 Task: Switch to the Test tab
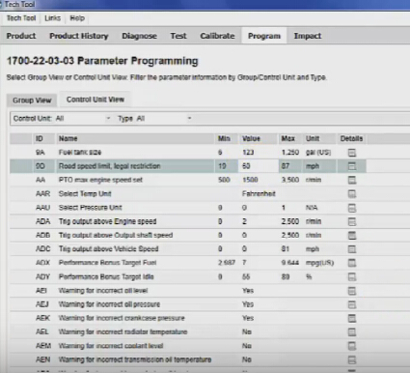pos(178,36)
